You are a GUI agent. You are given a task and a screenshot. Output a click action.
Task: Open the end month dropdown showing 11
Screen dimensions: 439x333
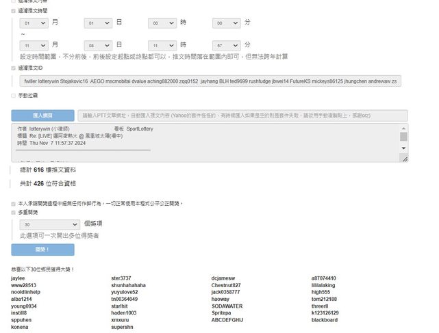tap(34, 45)
